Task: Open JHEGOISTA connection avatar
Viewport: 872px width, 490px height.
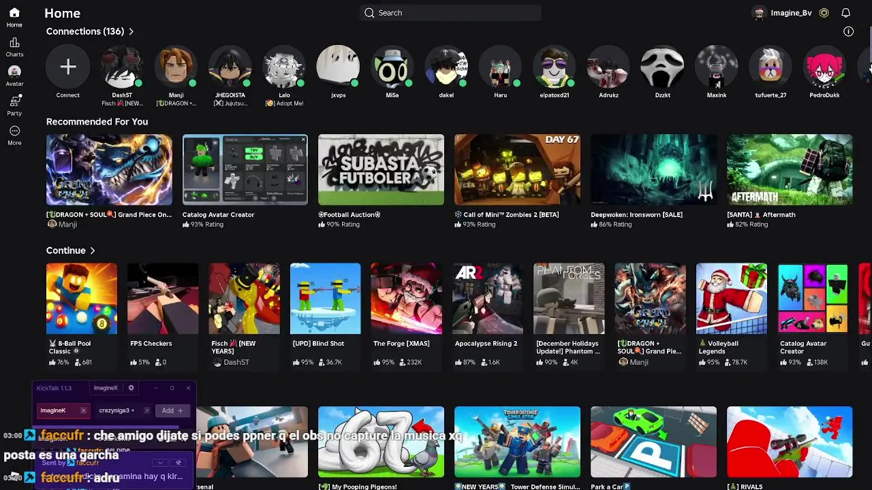Action: (230, 67)
